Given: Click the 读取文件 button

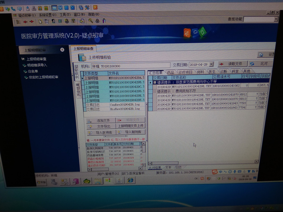Looking at the screenshot, I should pyautogui.click(x=232, y=64).
